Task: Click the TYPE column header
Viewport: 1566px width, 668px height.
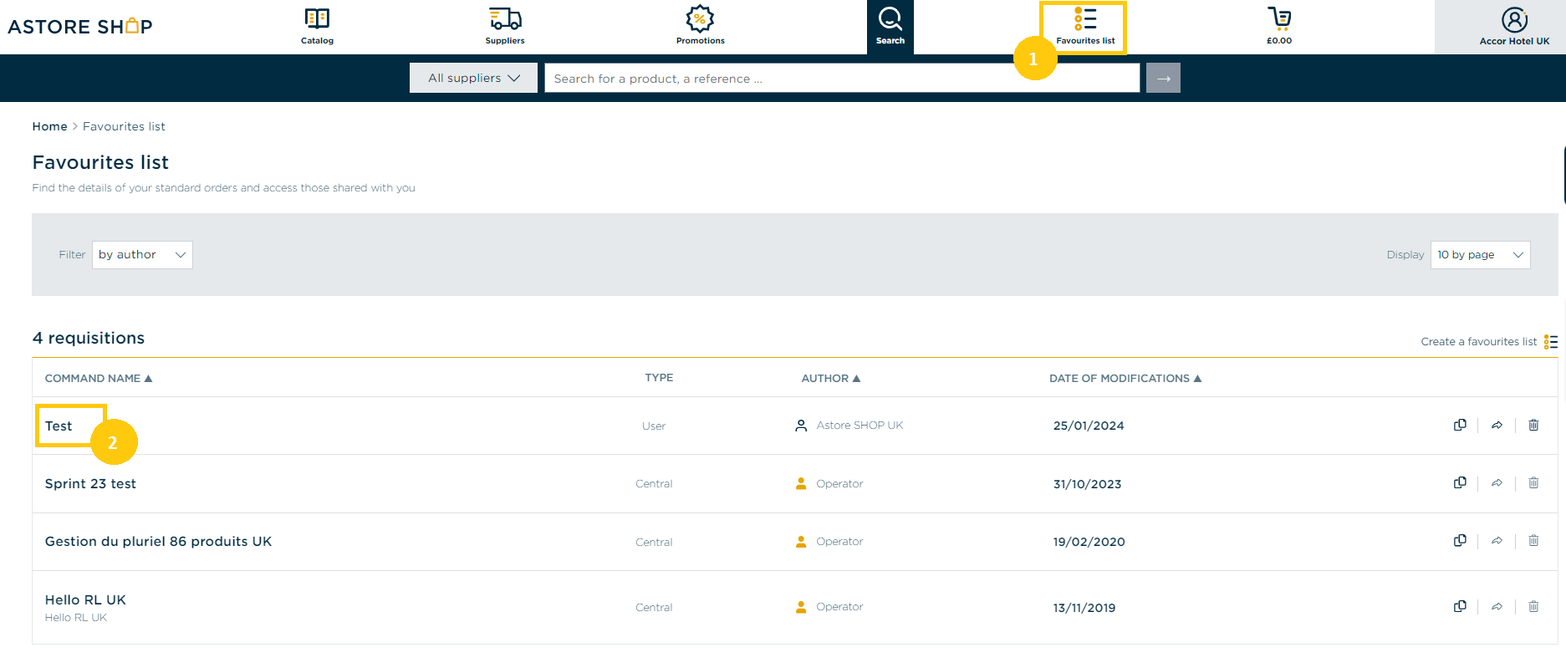Action: click(x=659, y=378)
